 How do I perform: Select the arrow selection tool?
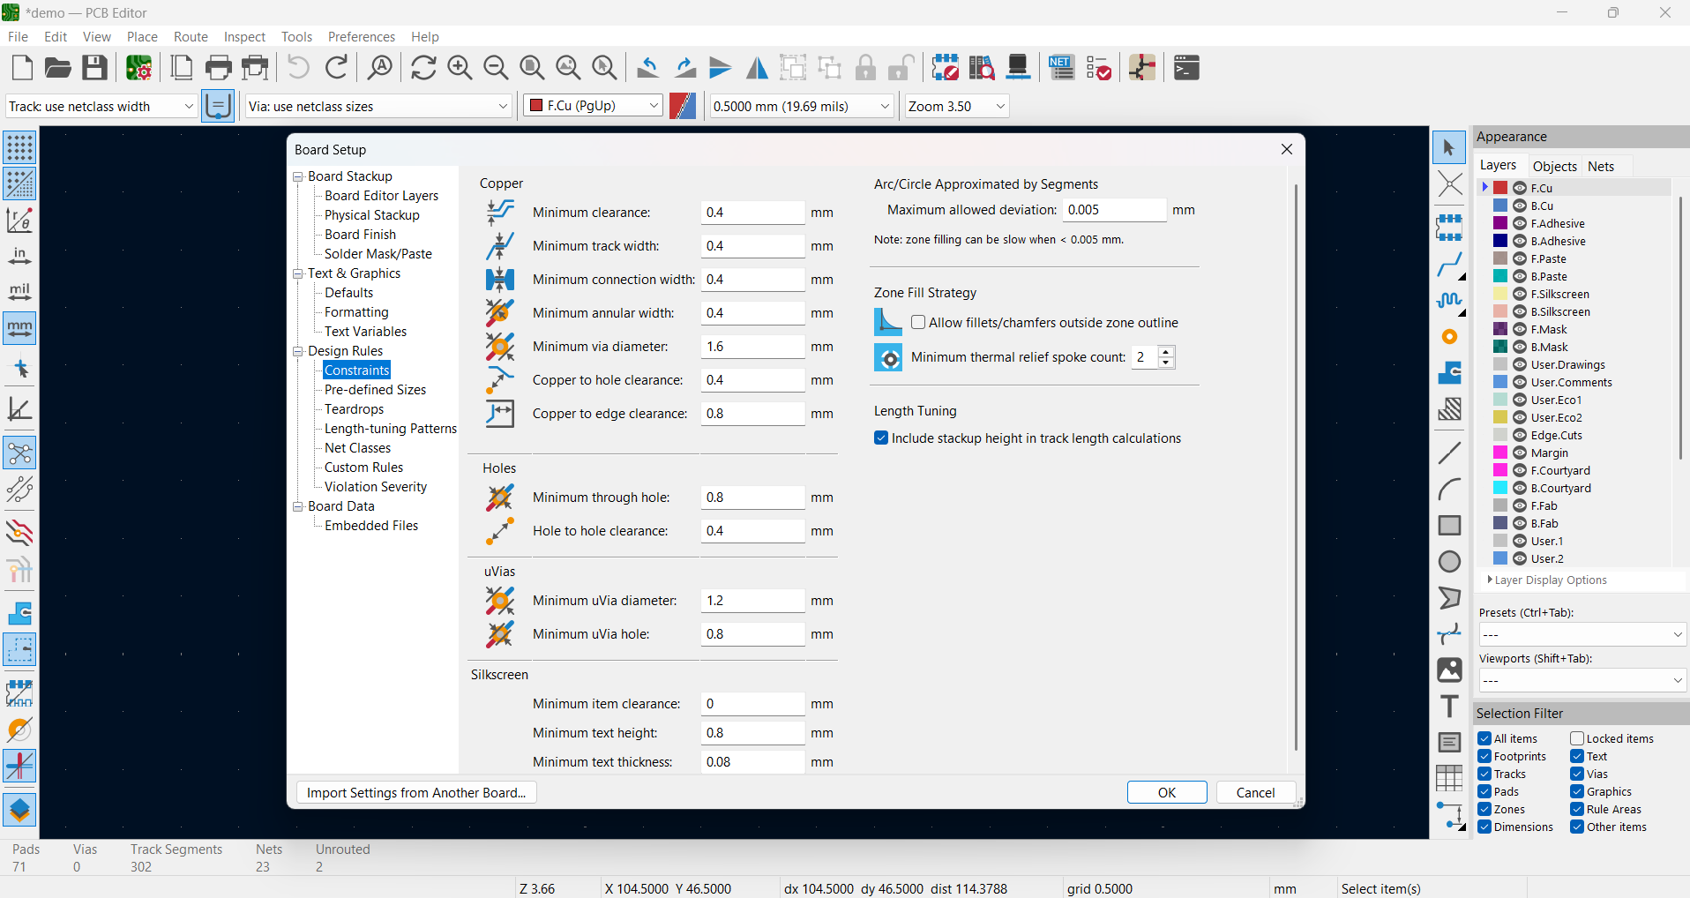(x=1449, y=147)
